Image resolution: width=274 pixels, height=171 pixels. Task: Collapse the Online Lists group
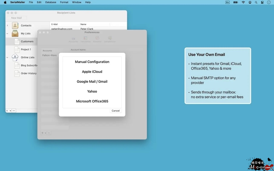click(x=7, y=57)
